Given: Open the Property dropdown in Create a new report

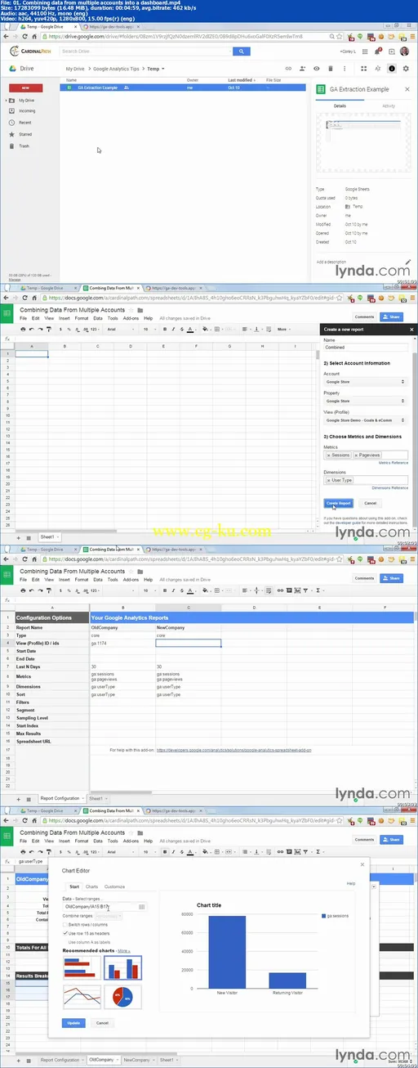Looking at the screenshot, I should pyautogui.click(x=365, y=401).
